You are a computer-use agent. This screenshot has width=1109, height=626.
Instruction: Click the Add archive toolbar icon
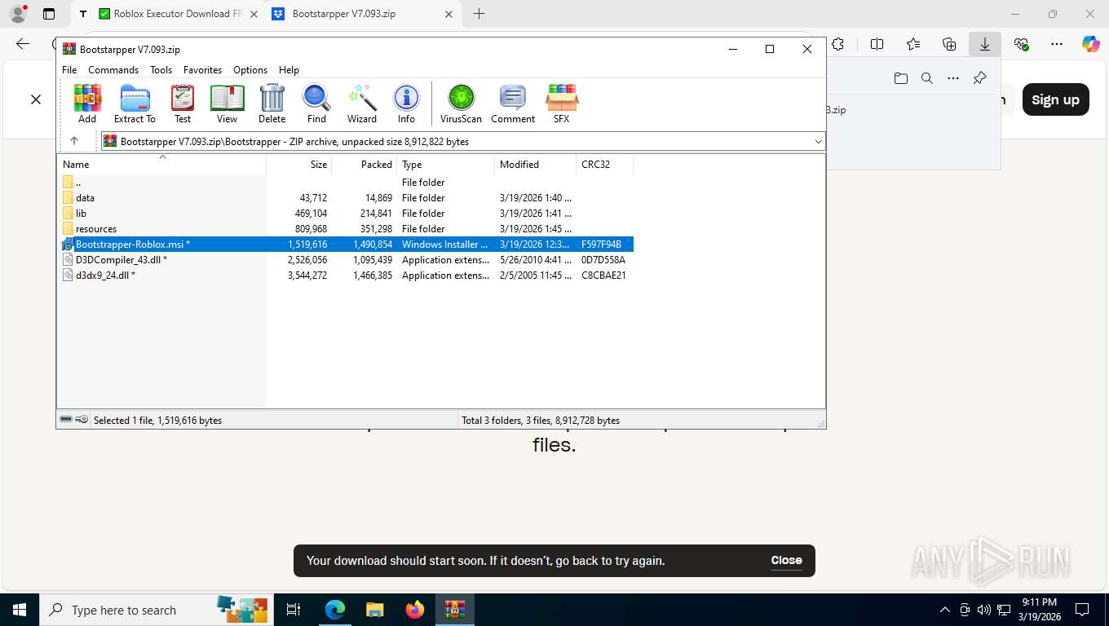tap(87, 104)
